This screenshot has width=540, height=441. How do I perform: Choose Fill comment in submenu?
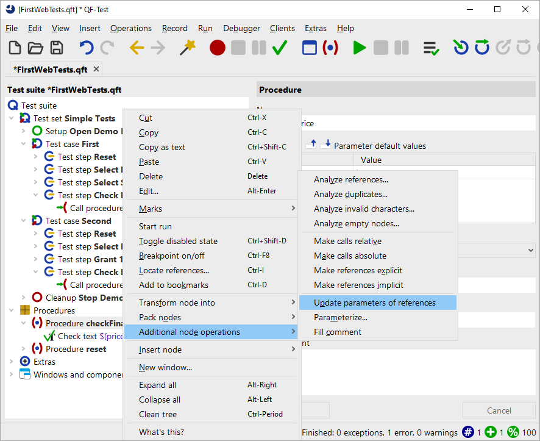pos(378,332)
